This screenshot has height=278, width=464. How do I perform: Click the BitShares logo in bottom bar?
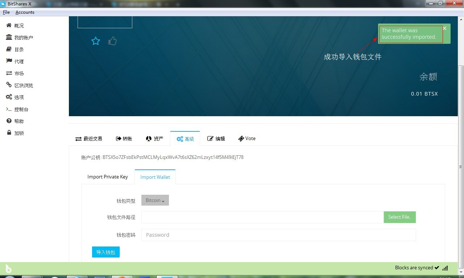(9, 269)
